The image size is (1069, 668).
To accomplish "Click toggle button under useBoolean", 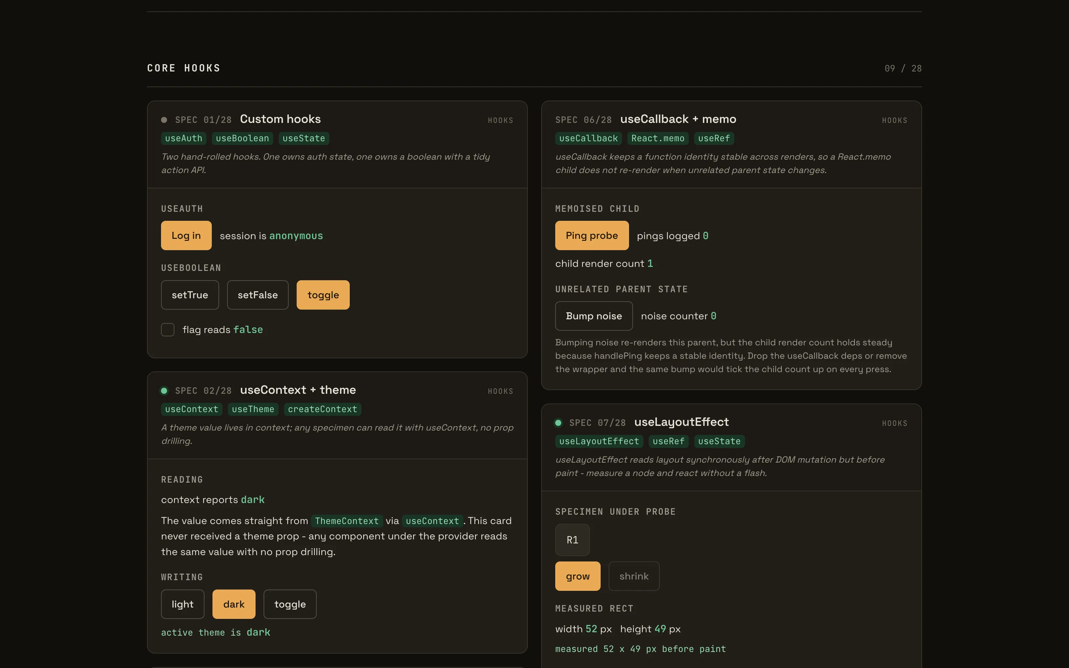I will click(323, 295).
